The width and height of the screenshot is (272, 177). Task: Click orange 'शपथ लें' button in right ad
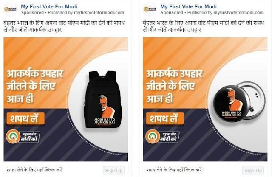tap(165, 118)
